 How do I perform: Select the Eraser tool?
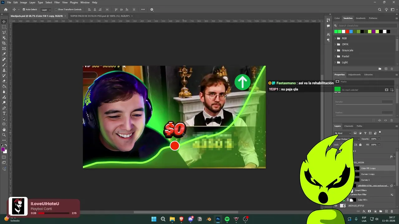coord(4,81)
